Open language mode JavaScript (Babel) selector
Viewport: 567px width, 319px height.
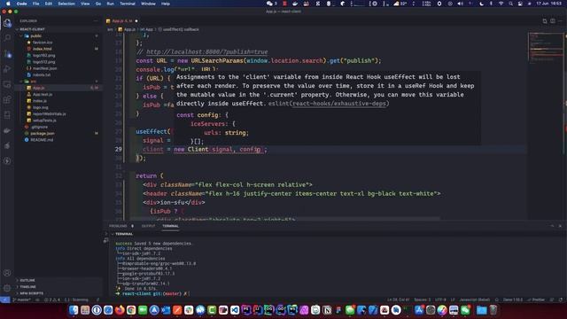[x=475, y=300]
